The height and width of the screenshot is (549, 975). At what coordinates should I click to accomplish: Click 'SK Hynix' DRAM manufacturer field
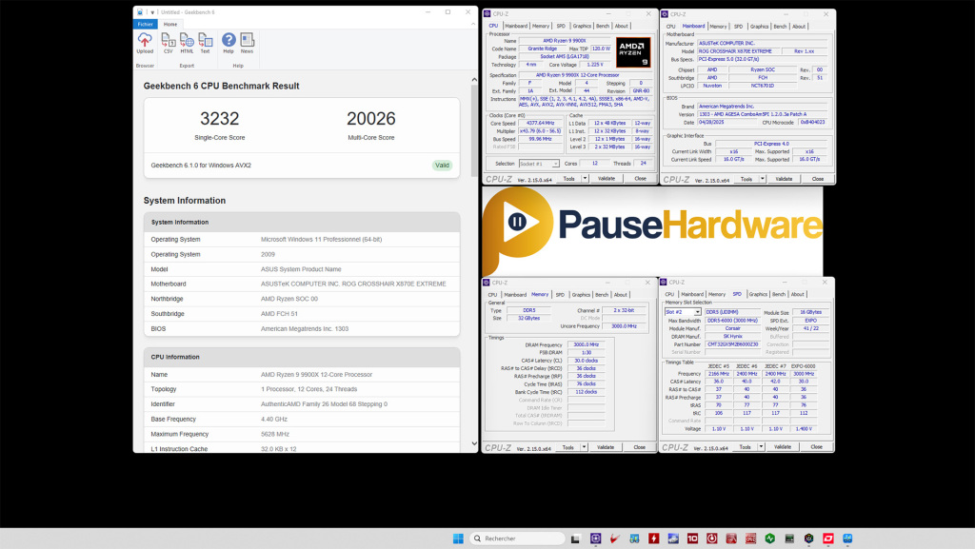click(732, 337)
